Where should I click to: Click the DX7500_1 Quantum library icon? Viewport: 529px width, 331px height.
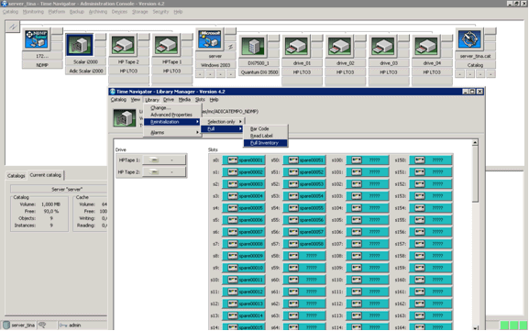point(253,46)
